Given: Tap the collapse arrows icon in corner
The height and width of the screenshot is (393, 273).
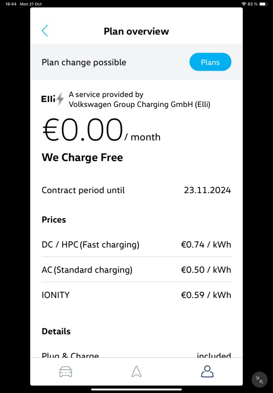Looking at the screenshot, I should point(259,380).
